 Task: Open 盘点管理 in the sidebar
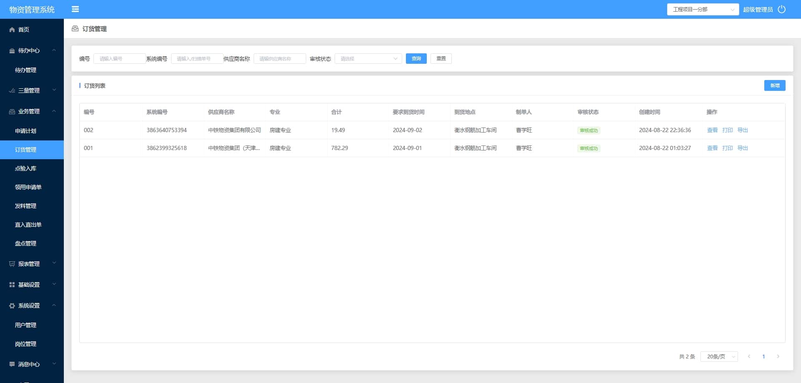tap(25, 243)
